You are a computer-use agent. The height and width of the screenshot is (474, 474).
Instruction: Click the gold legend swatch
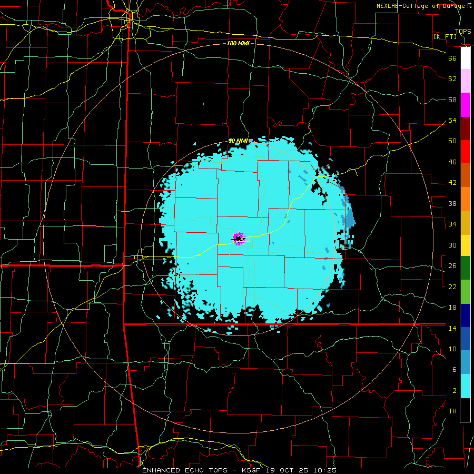(465, 223)
